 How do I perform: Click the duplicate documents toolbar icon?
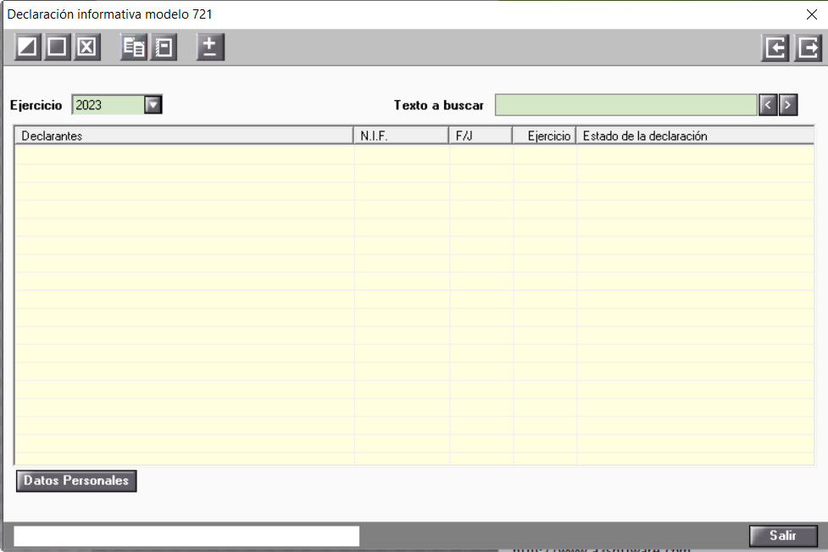(134, 47)
